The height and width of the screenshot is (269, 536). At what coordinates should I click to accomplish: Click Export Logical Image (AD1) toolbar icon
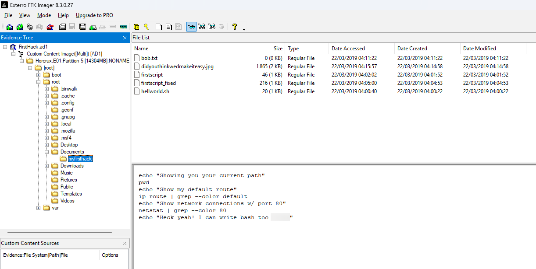click(x=82, y=27)
